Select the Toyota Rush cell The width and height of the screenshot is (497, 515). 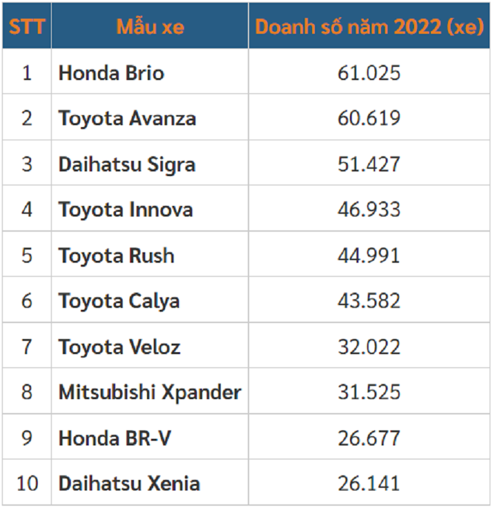click(x=117, y=256)
